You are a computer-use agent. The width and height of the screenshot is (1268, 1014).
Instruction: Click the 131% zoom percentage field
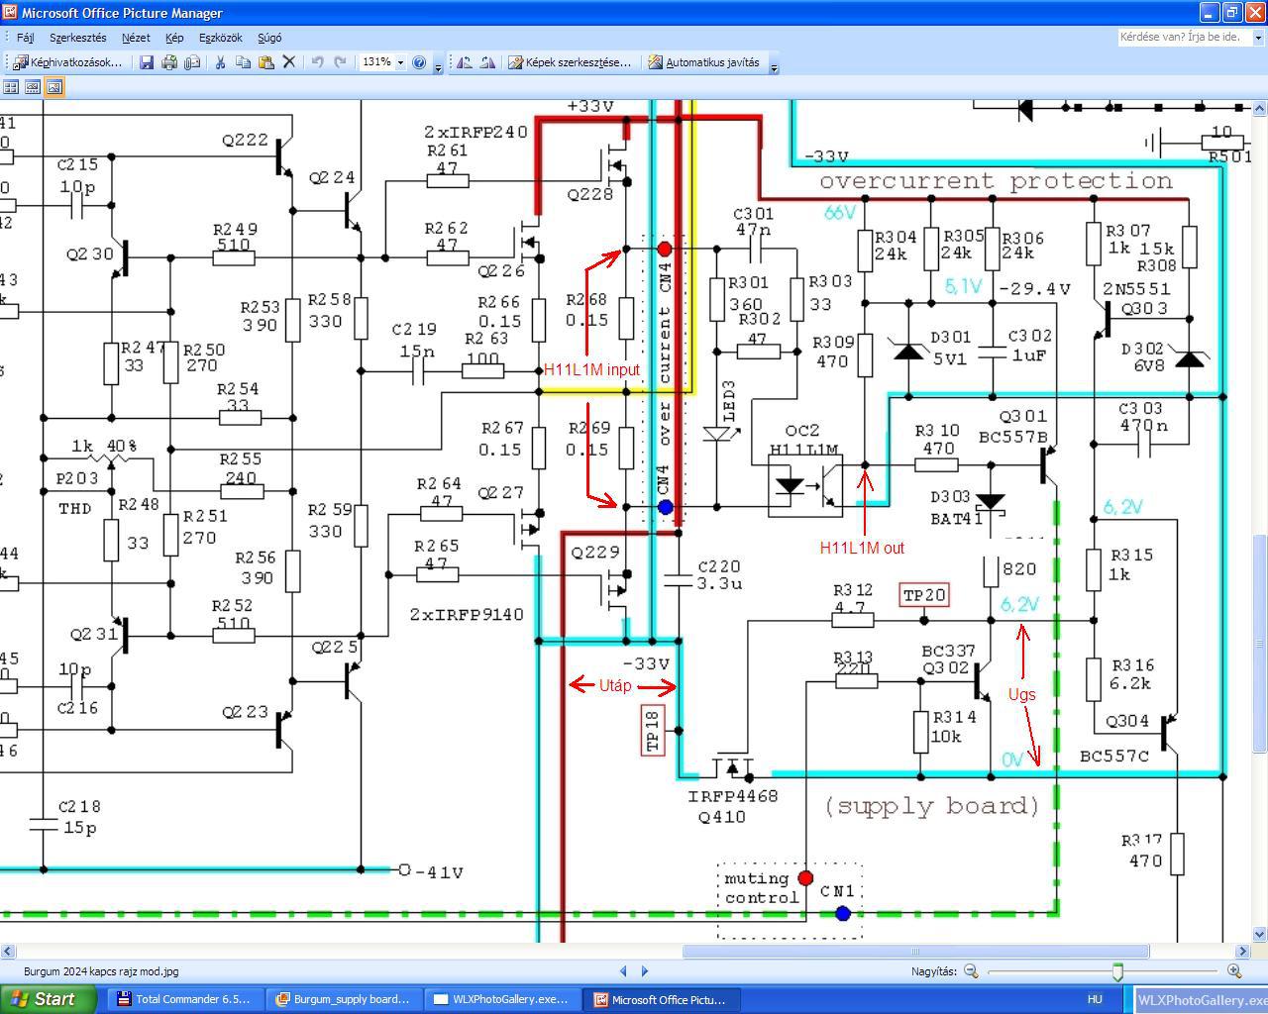pyautogui.click(x=376, y=62)
